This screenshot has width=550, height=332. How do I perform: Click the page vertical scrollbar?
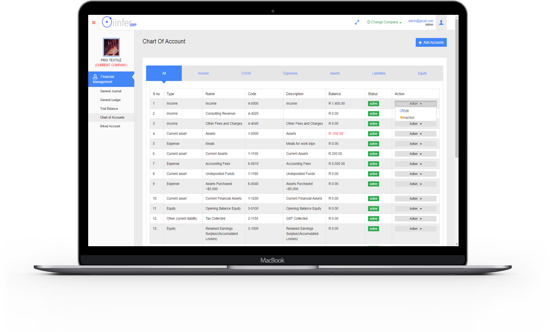coord(456,88)
